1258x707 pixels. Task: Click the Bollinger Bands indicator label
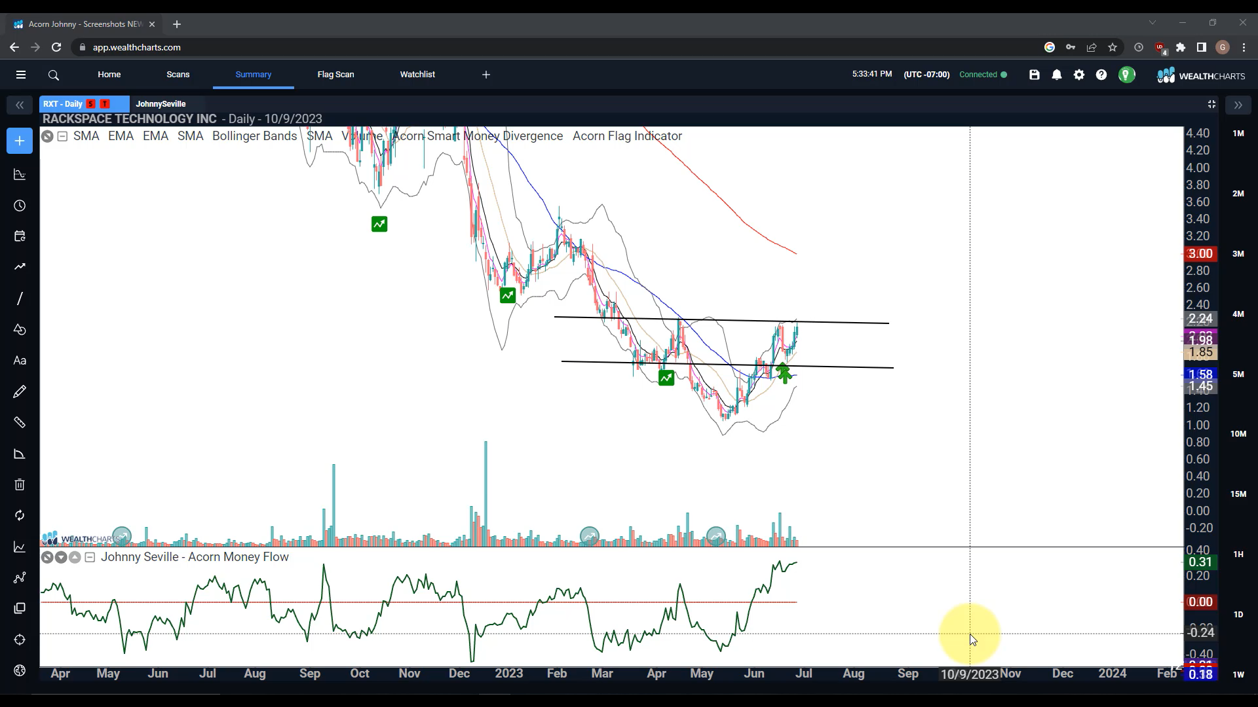254,136
